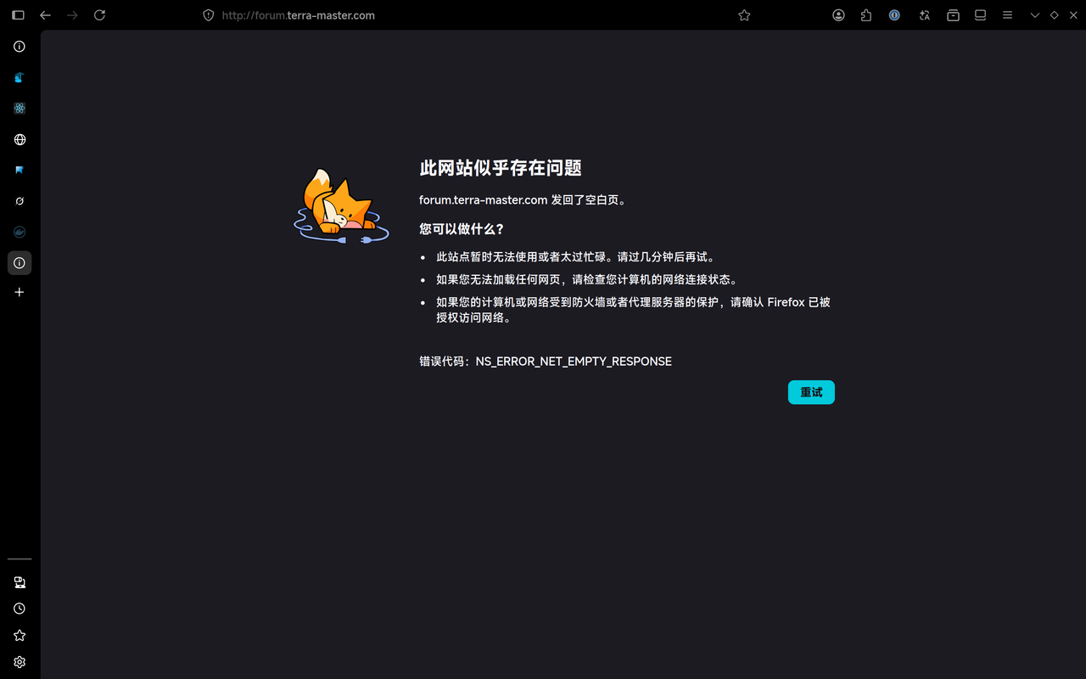Click the text forum.terra-master.com 发回了空白页

[523, 200]
